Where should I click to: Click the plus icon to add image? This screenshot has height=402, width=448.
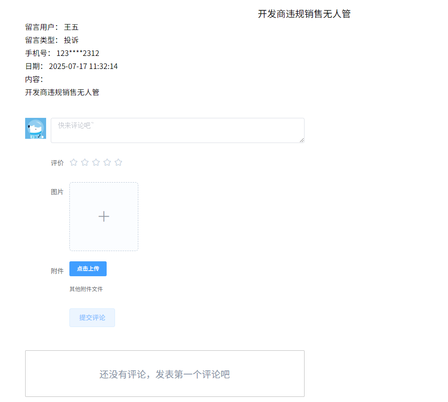pyautogui.click(x=104, y=217)
